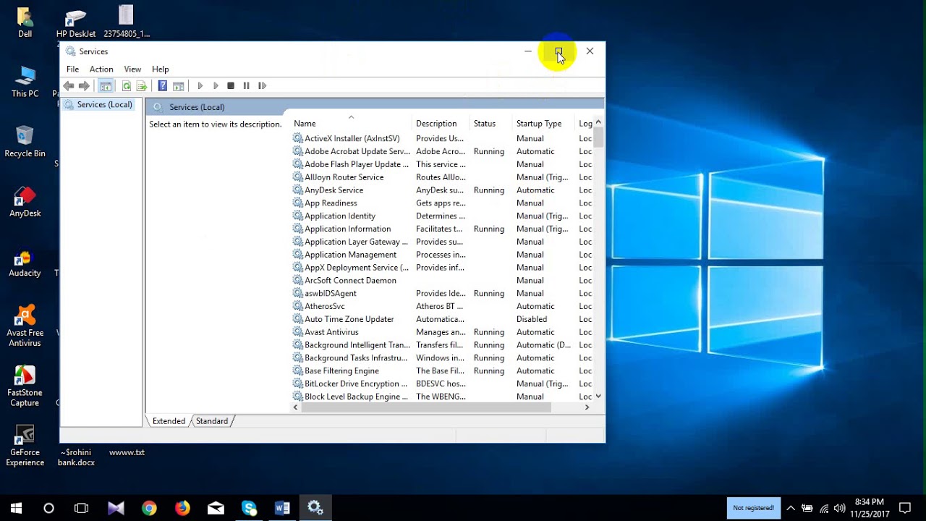
Task: Select Services (Local) in the console tree
Action: 104,105
